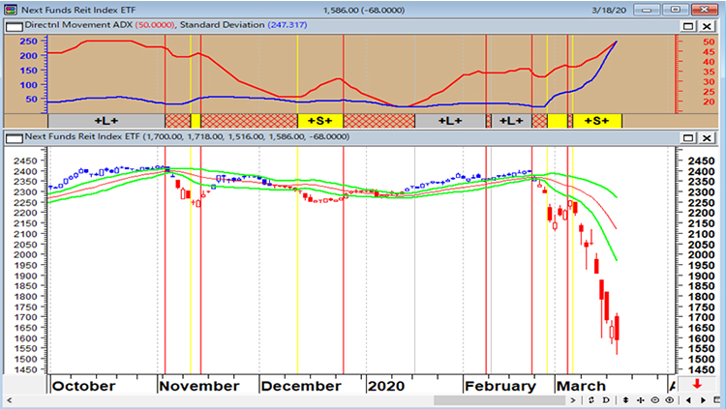Select the October +L+ signal band
Screen dimensions: 726x409
[x=106, y=121]
